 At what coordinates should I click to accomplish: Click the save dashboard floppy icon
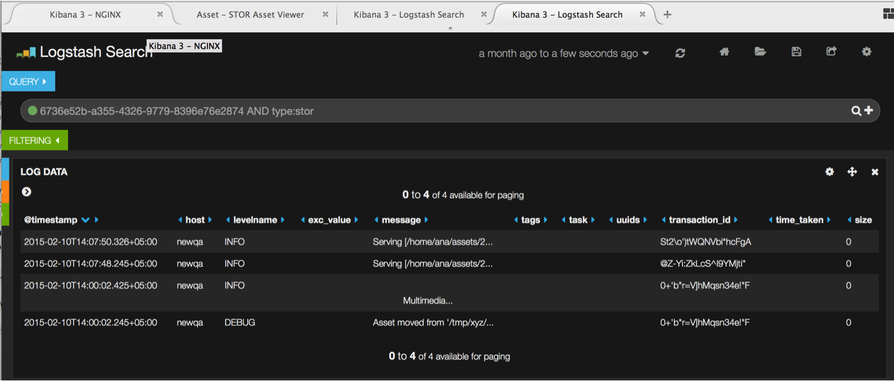pos(796,52)
